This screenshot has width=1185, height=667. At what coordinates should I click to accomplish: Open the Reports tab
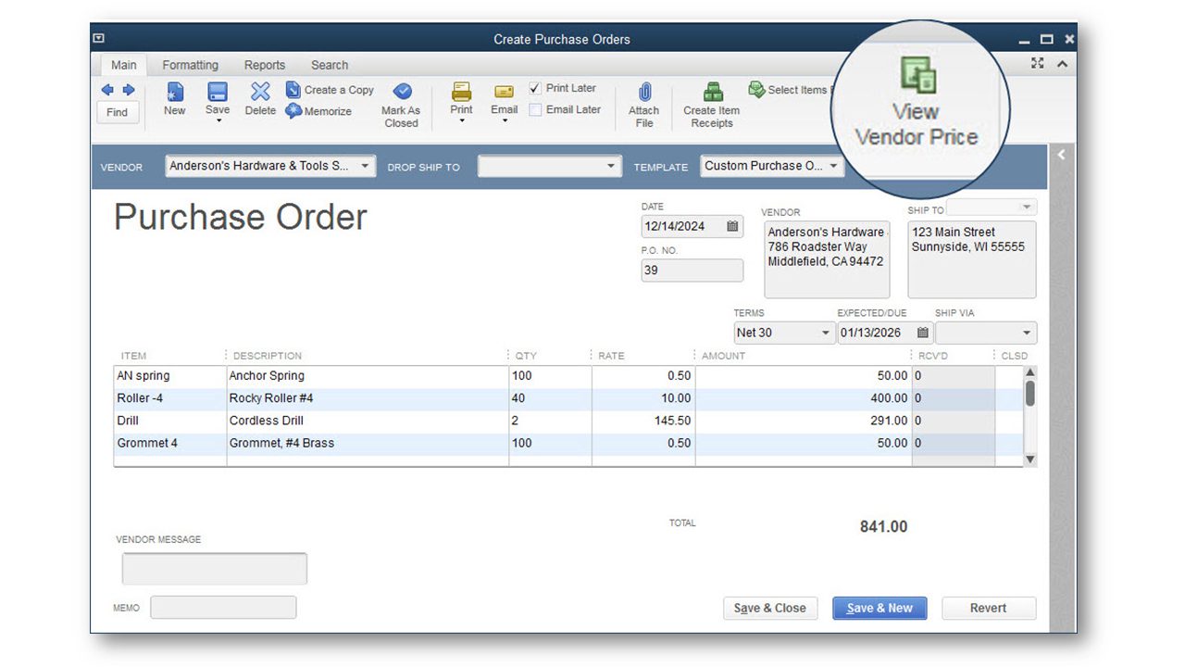coord(264,65)
